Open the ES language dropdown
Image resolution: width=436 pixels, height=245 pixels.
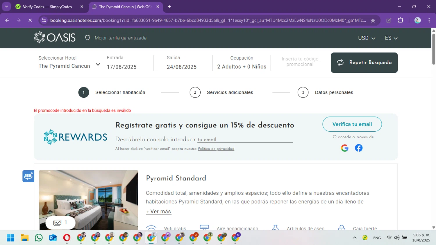tap(391, 38)
